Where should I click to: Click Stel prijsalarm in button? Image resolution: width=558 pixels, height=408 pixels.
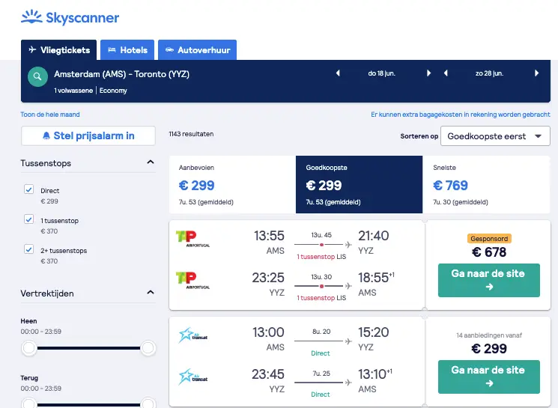click(x=88, y=136)
